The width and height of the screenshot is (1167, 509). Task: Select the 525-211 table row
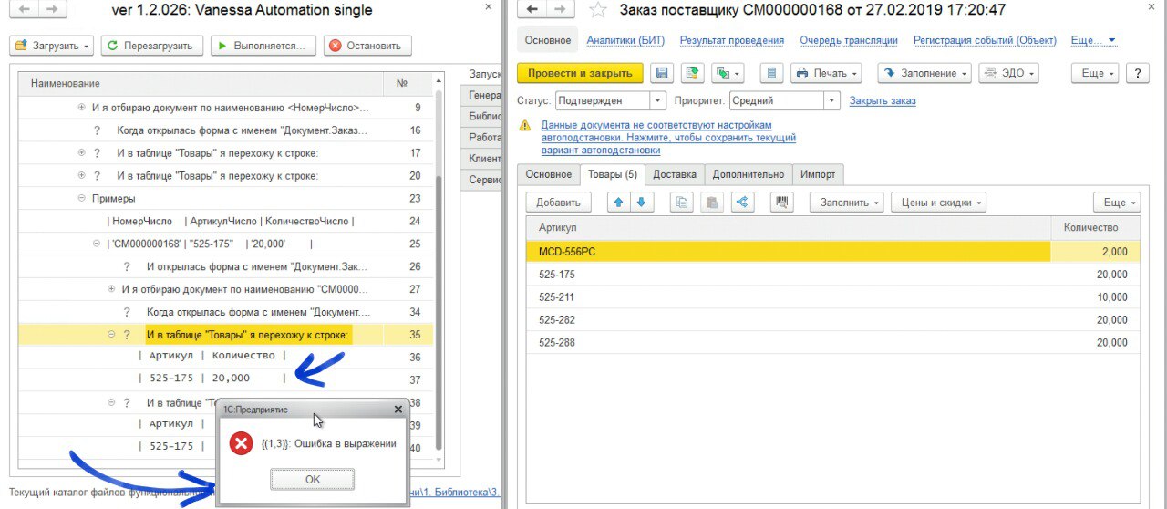click(832, 297)
